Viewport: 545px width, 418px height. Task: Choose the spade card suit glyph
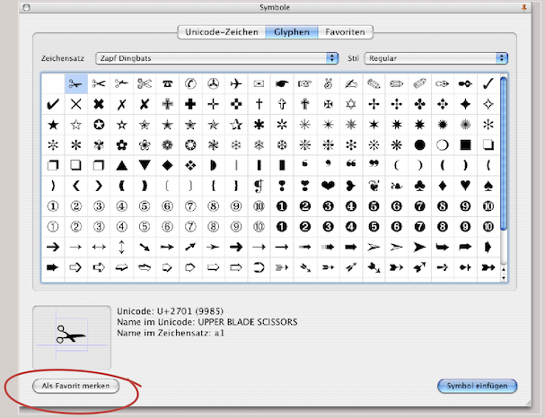tap(488, 186)
